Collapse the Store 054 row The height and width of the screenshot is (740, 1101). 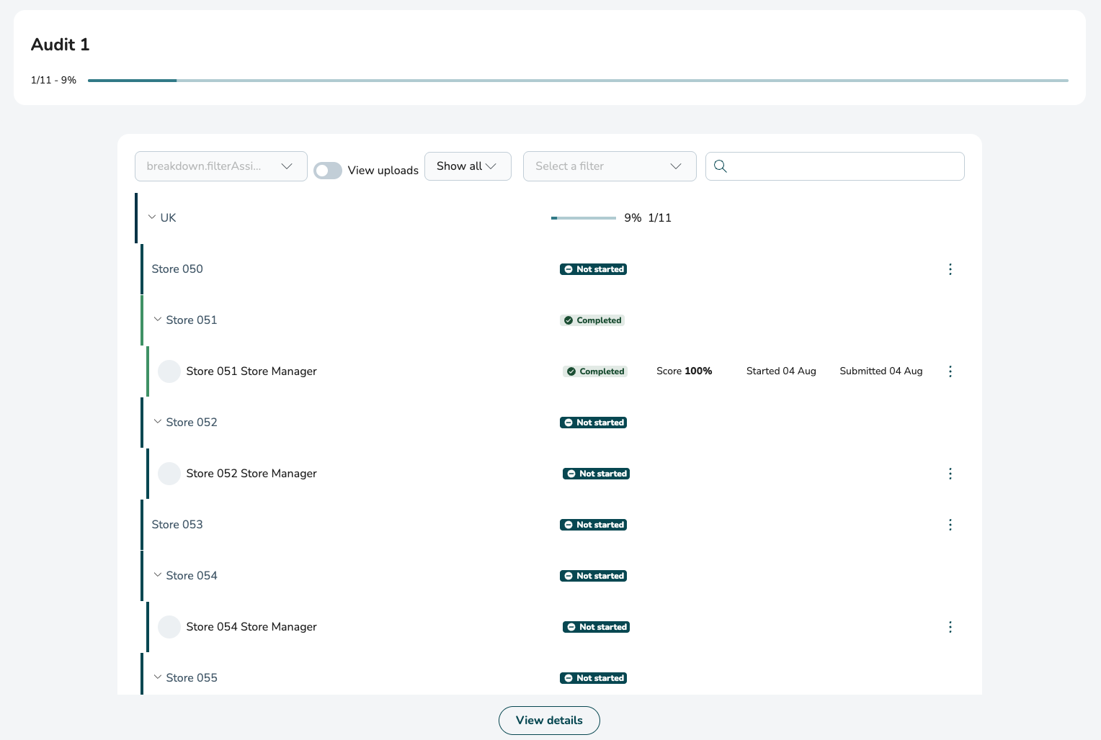coord(158,575)
